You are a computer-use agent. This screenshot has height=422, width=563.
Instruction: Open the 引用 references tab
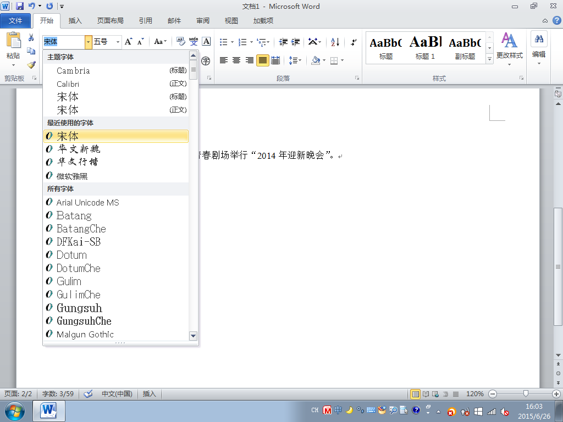point(145,21)
